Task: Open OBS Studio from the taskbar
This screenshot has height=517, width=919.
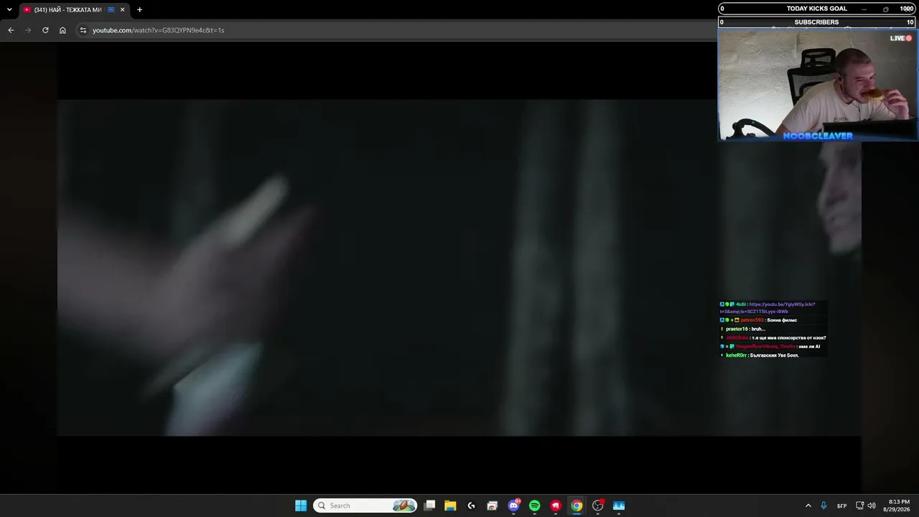Action: [597, 506]
